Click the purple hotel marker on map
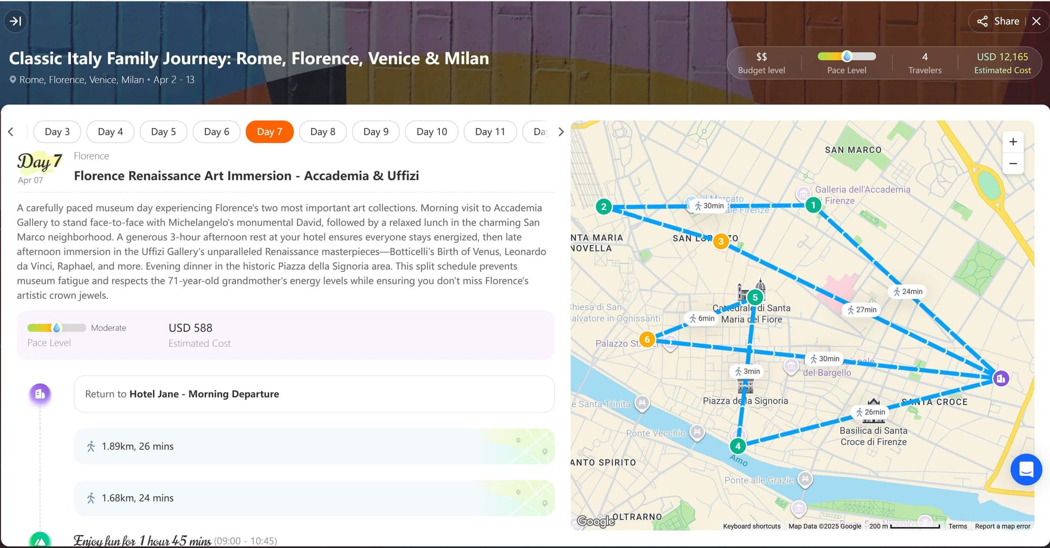The height and width of the screenshot is (548, 1050). [1001, 378]
